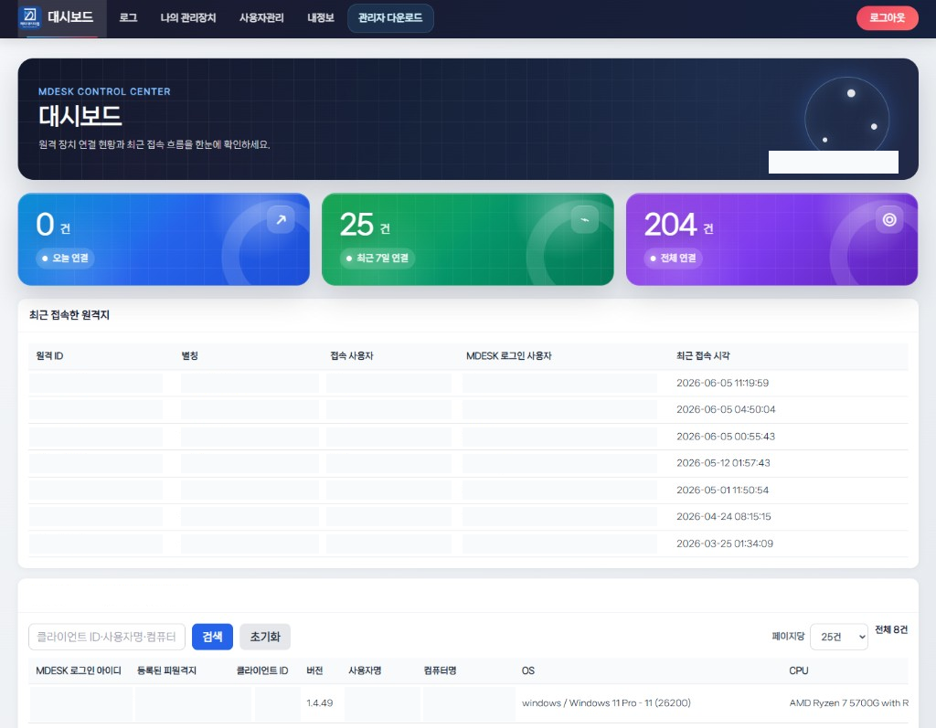Viewport: 936px width, 728px height.
Task: Click the 로그아웃 button
Action: (x=887, y=18)
